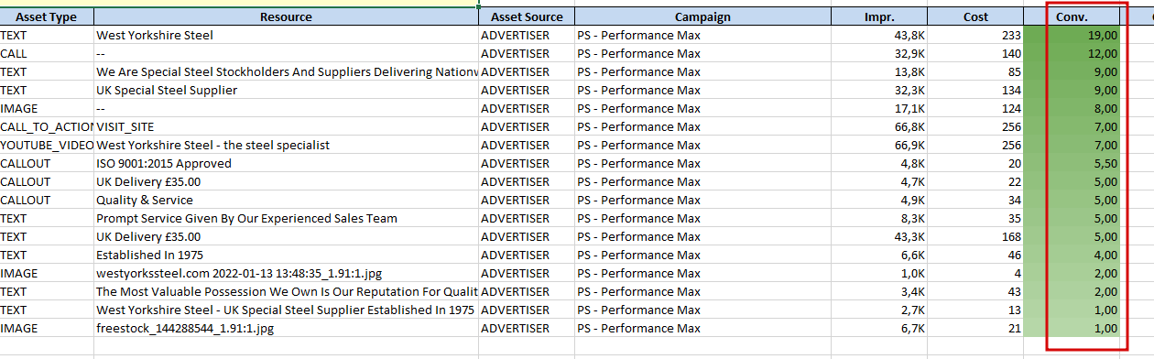Click the ISO 9001:2015 Approved cell

286,163
